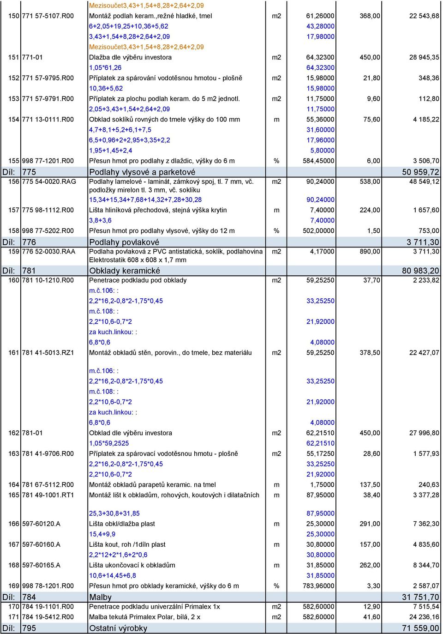443x634 pixels.
Task: Select total '1 657,60'
Action: pos(426,210)
